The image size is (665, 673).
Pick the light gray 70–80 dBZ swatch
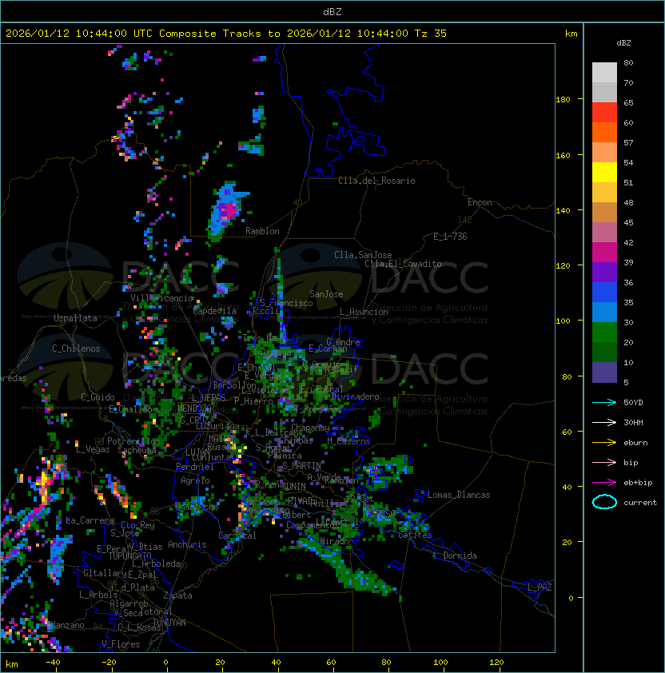(604, 72)
